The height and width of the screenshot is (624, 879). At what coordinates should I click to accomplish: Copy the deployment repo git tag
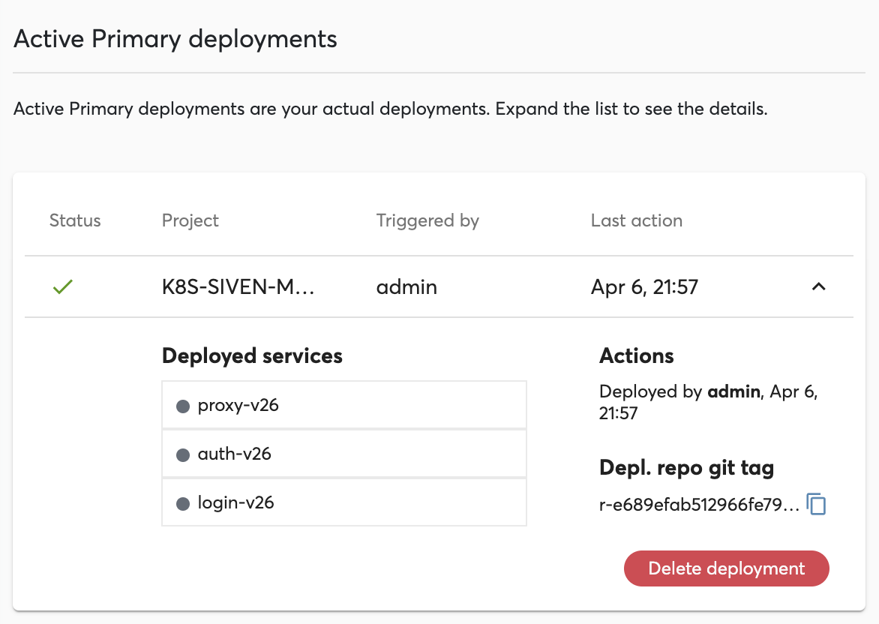coord(816,505)
